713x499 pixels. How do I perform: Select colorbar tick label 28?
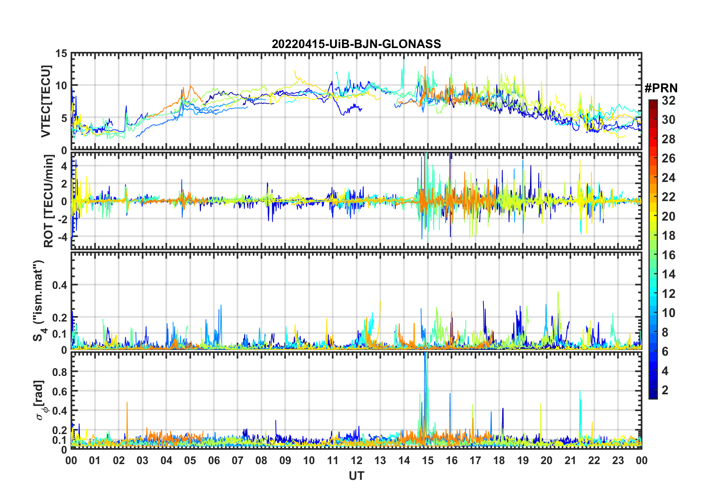[x=668, y=139]
